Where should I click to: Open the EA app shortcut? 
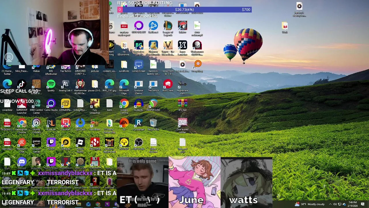pyautogui.click(x=124, y=125)
